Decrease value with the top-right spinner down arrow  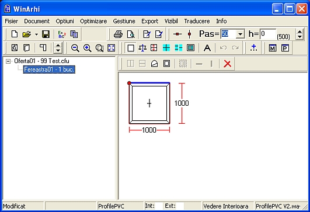(x=299, y=37)
